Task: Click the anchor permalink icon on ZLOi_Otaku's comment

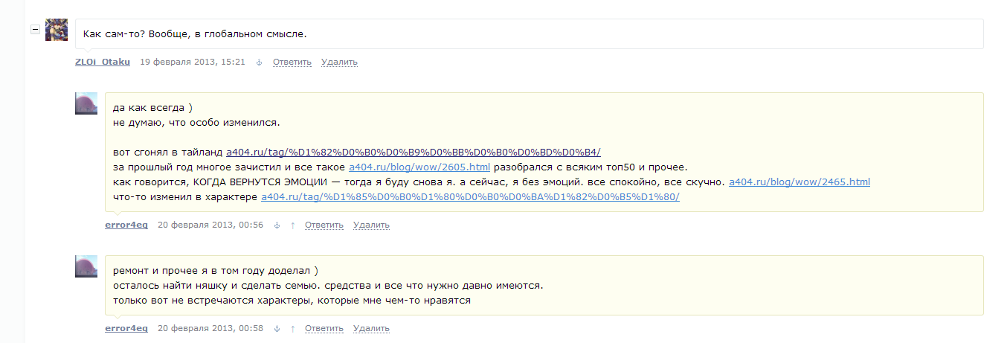Action: [259, 62]
